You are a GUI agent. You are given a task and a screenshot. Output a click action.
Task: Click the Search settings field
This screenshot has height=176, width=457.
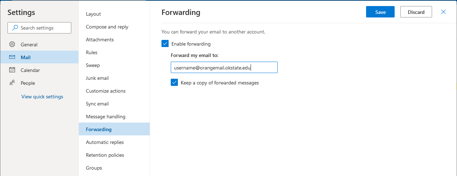coord(39,28)
